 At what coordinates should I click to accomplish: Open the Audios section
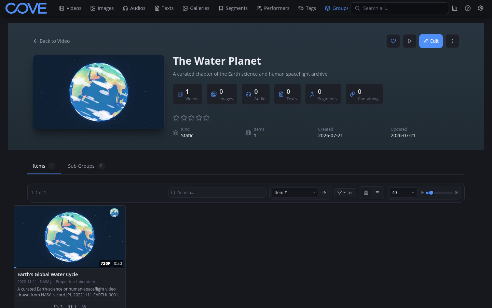[134, 8]
